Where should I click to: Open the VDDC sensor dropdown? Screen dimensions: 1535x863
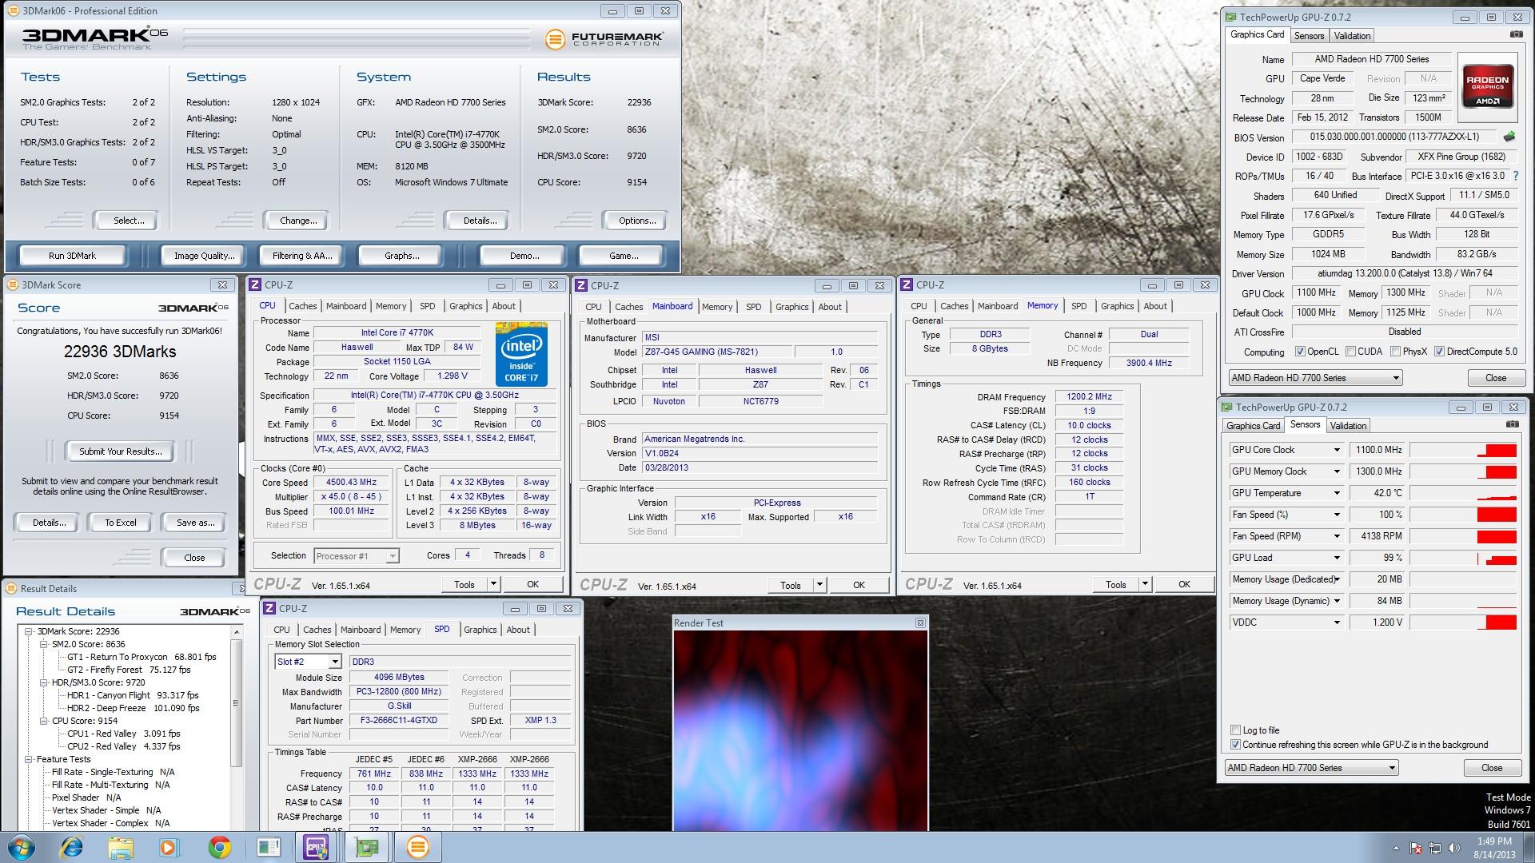(x=1336, y=622)
